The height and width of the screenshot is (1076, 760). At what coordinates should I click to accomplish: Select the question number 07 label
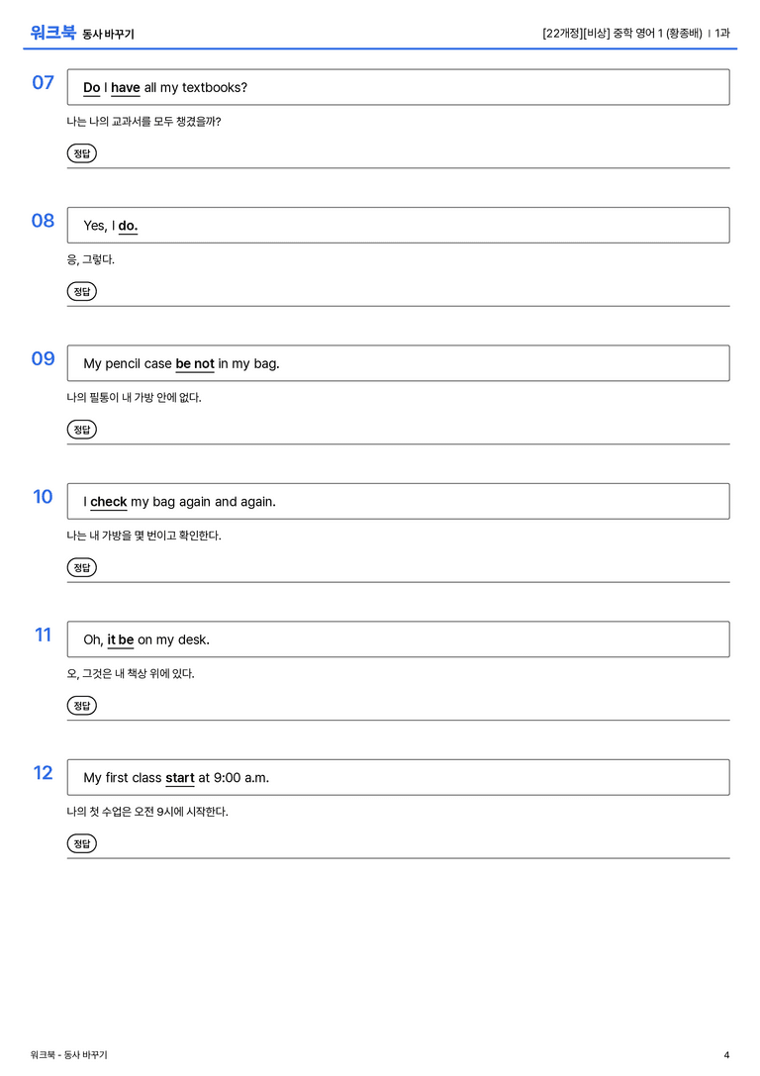tap(44, 82)
